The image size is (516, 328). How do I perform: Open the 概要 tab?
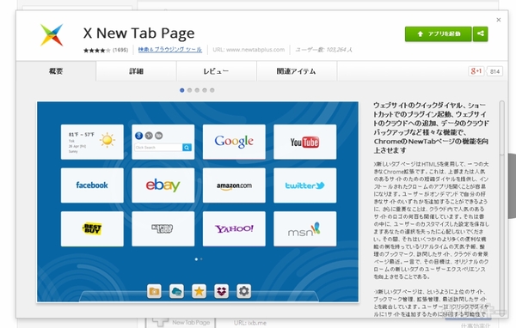pyautogui.click(x=56, y=71)
